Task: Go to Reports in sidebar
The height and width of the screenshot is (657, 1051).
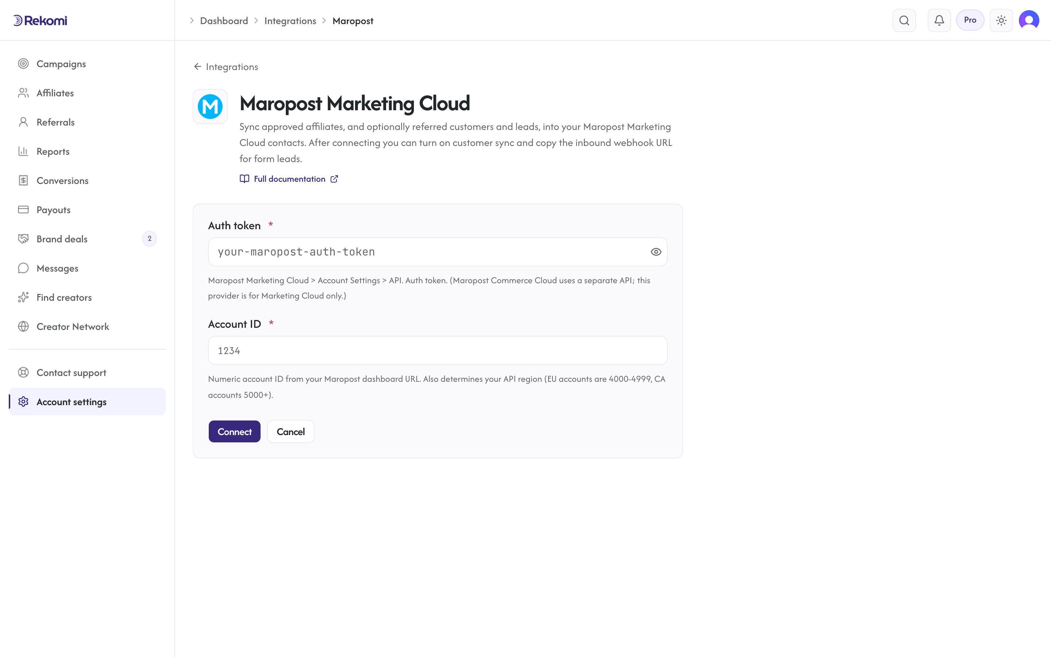Action: (87, 151)
